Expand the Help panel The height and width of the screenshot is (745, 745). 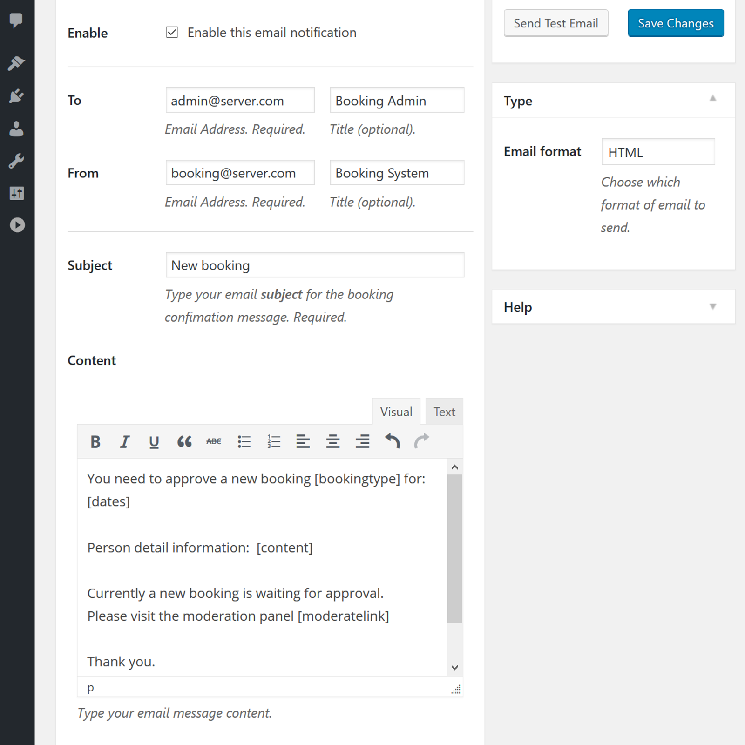pyautogui.click(x=712, y=306)
